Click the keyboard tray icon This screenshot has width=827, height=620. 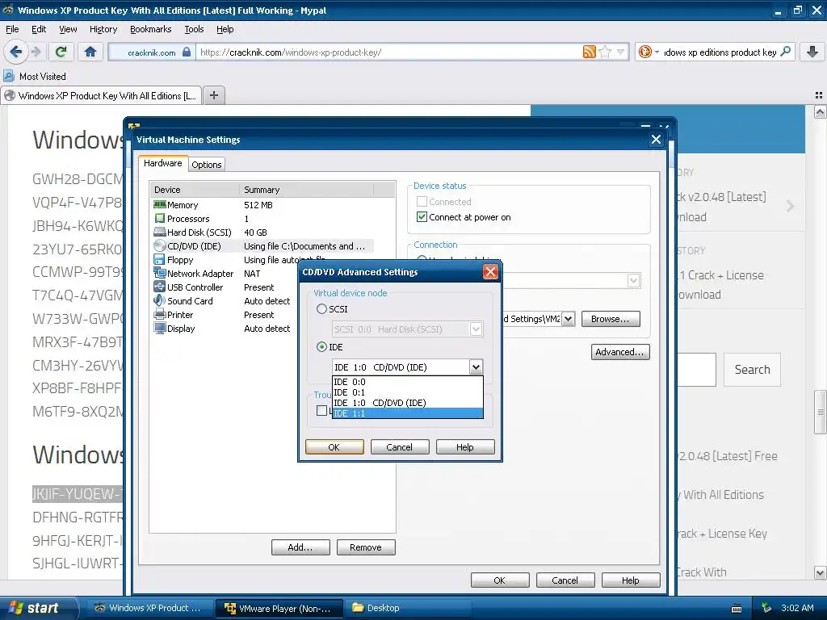737,609
